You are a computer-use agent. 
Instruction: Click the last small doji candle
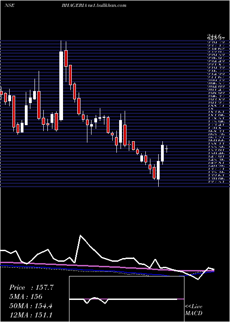coord(167,149)
